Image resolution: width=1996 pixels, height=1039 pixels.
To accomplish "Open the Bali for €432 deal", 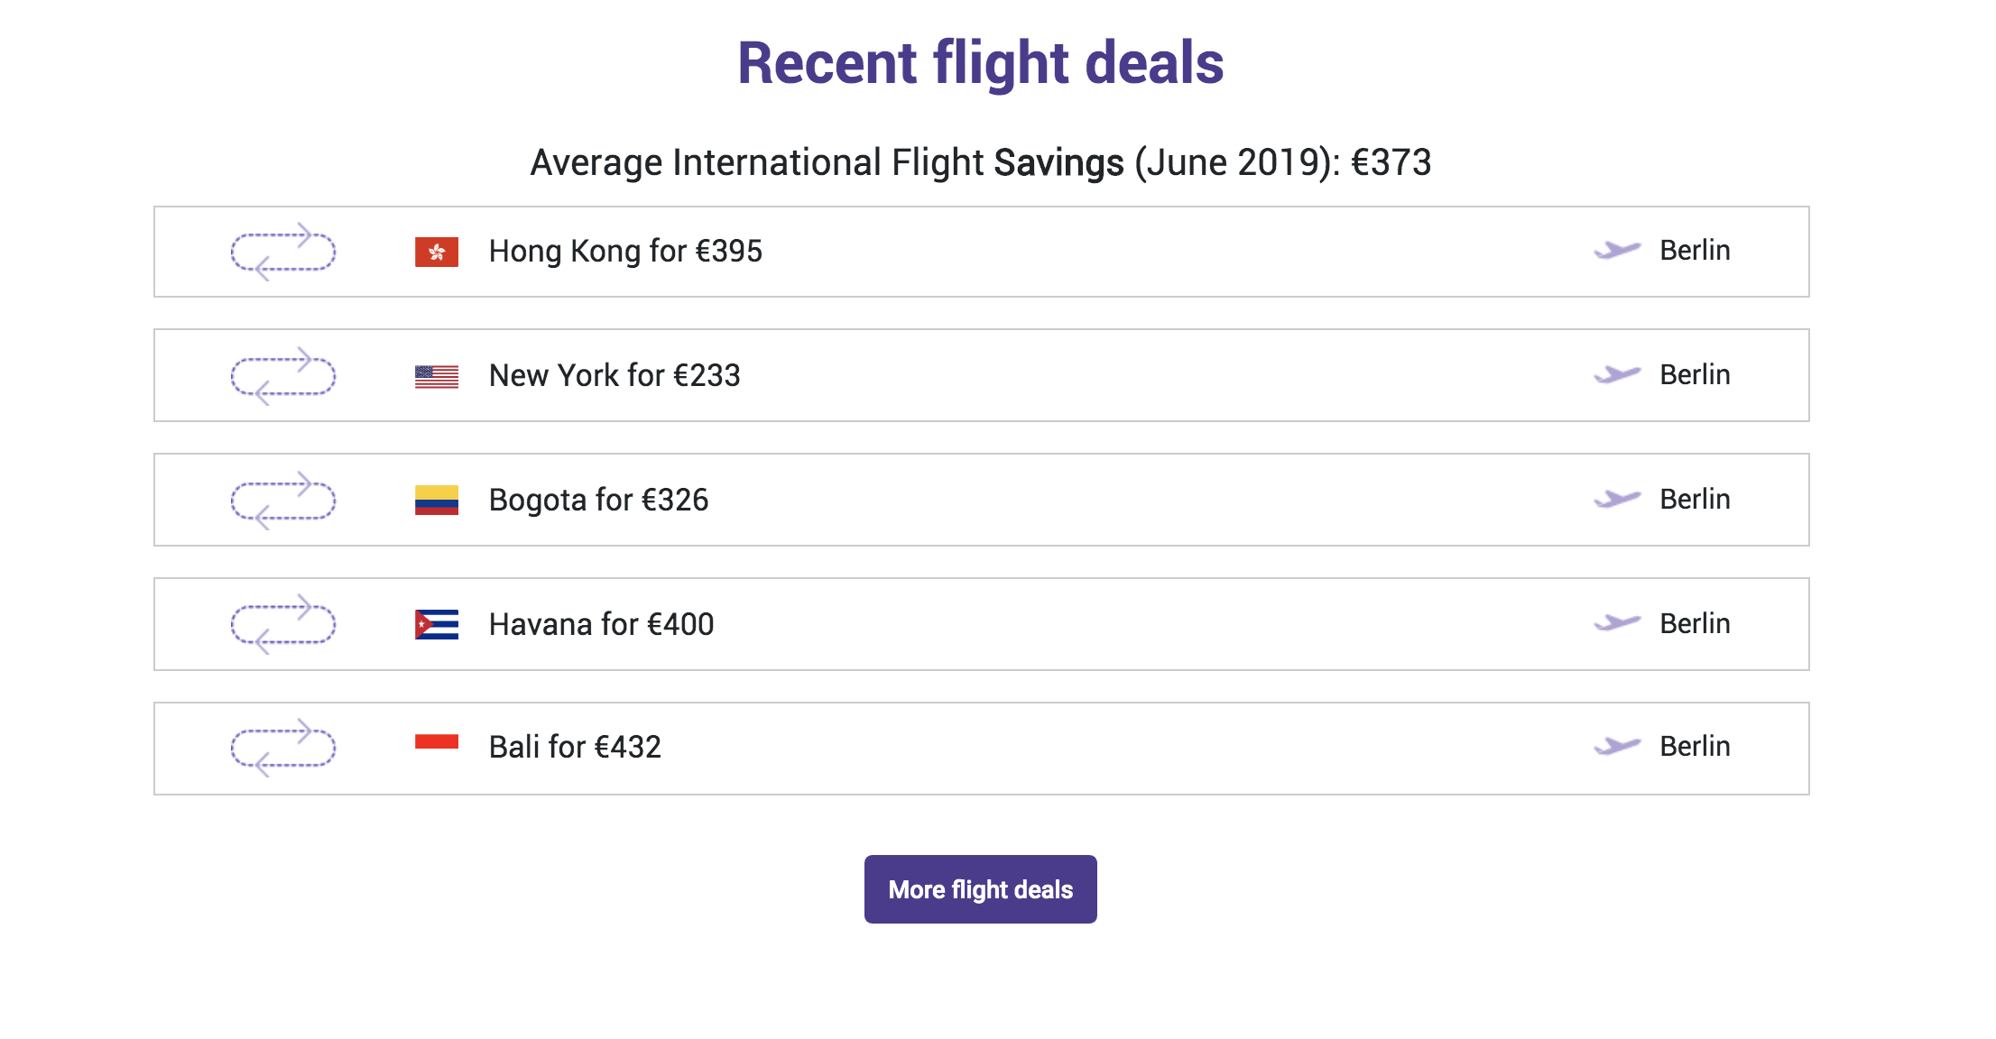I will point(575,748).
